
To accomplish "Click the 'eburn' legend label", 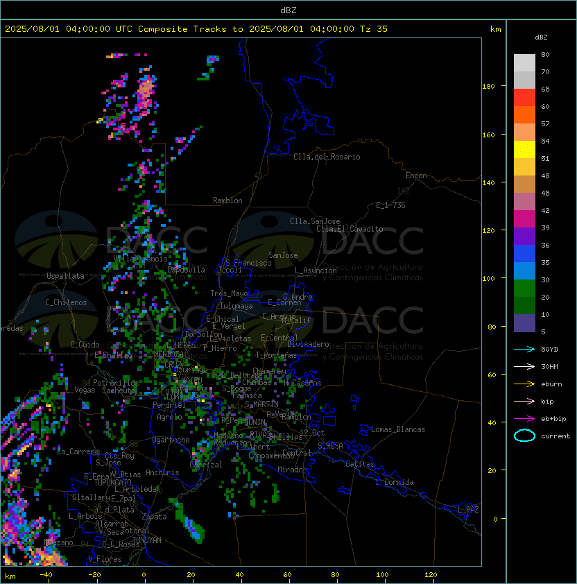I will pyautogui.click(x=551, y=384).
